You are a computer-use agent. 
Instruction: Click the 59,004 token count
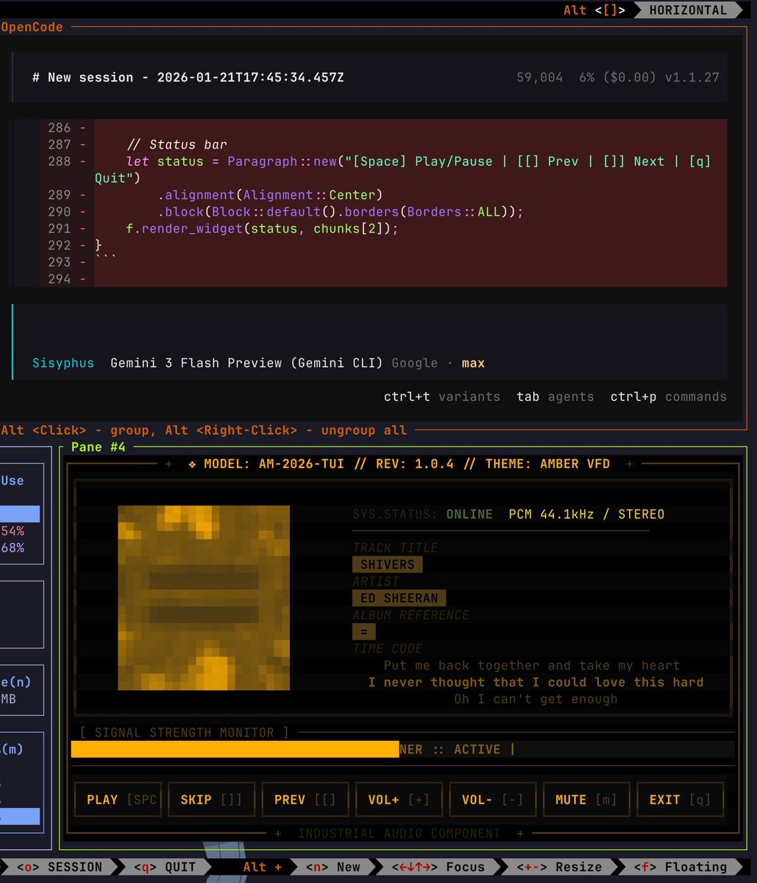pyautogui.click(x=540, y=77)
